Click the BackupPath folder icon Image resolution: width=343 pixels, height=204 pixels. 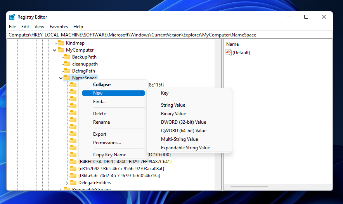pyautogui.click(x=67, y=57)
